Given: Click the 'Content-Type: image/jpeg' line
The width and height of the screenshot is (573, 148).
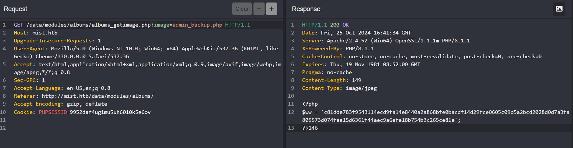Looking at the screenshot, I should pyautogui.click(x=339, y=88).
